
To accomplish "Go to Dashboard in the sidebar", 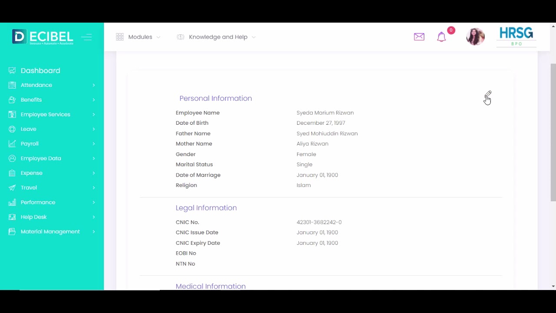I will coord(40,70).
